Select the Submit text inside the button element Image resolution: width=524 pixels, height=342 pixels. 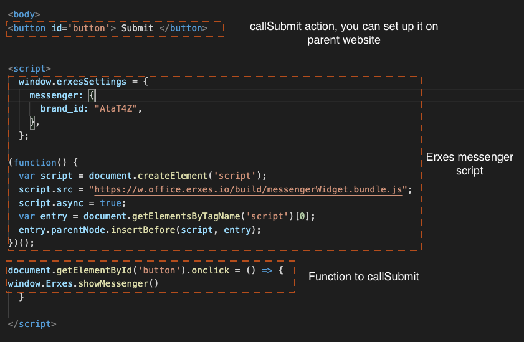(137, 28)
